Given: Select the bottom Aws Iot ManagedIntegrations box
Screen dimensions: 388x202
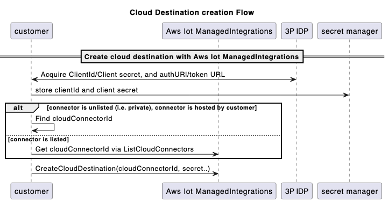Looking at the screenshot, I should coord(219,191).
